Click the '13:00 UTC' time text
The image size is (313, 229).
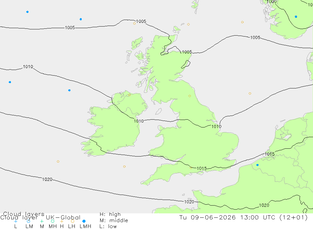tap(258, 217)
